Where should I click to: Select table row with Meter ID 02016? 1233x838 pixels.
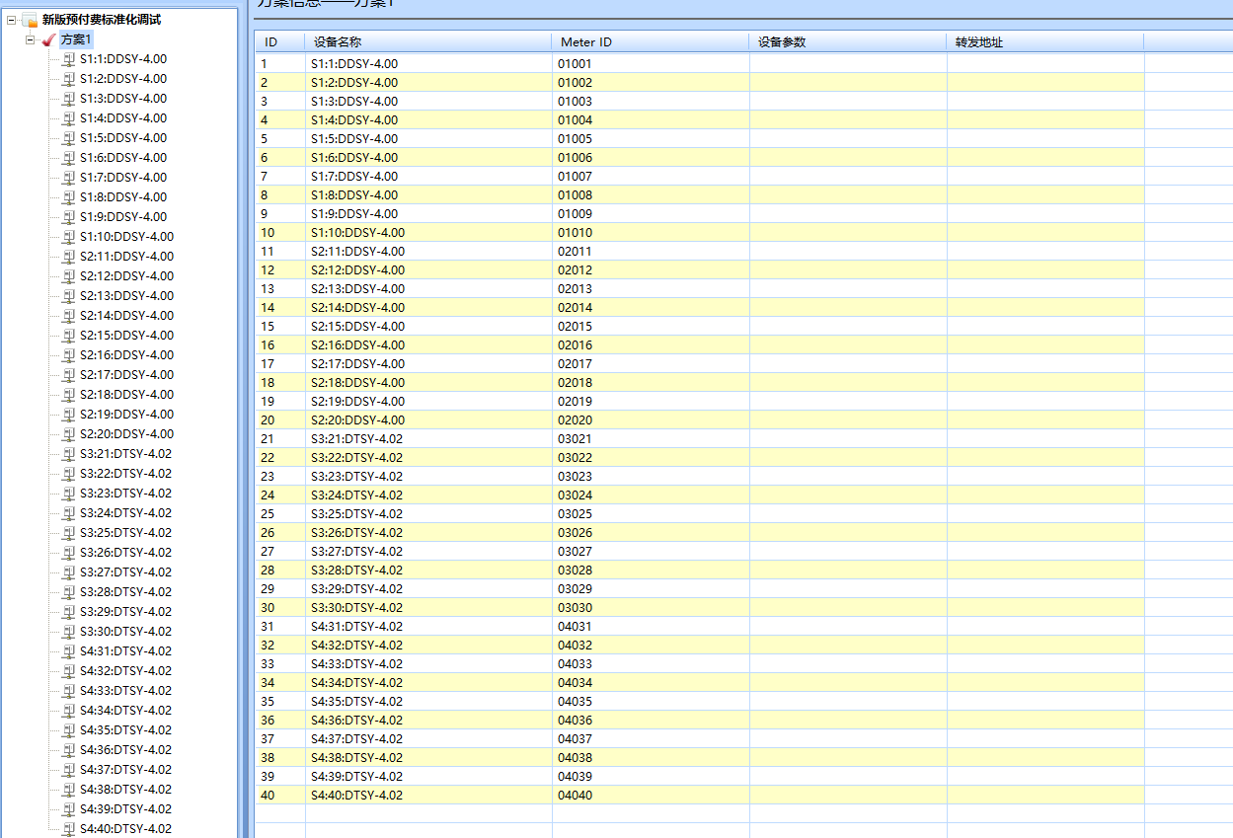coord(575,345)
